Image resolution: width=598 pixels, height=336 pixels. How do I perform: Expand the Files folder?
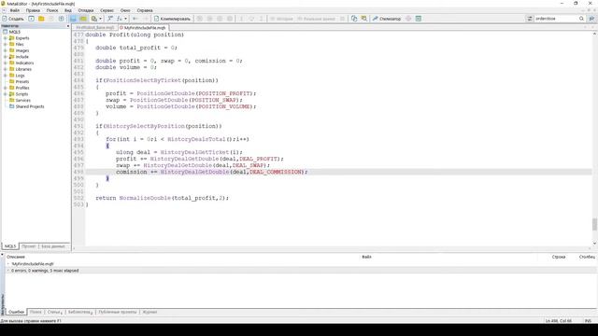6,44
